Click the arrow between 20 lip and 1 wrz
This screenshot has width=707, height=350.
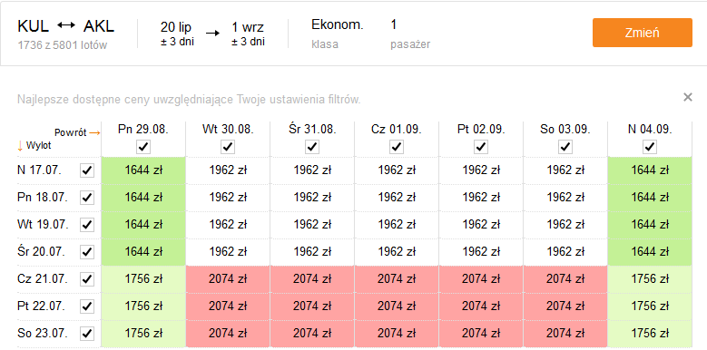click(x=212, y=33)
